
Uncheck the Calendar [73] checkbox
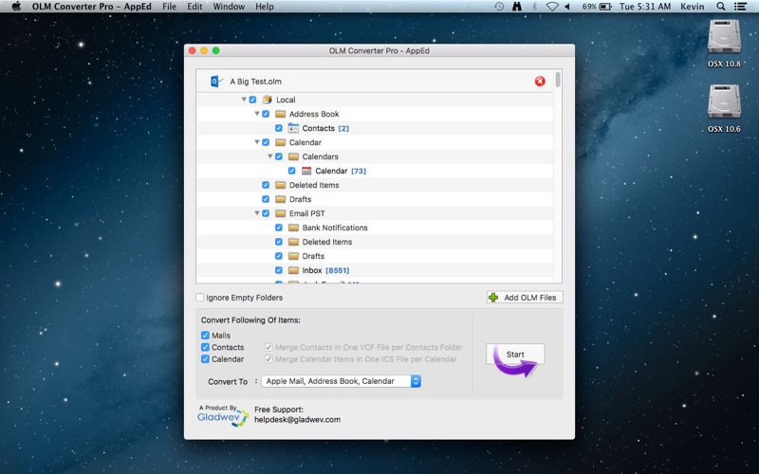292,171
